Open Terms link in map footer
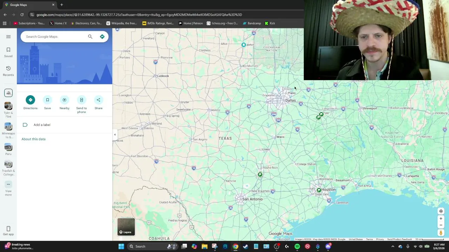 click(369, 239)
